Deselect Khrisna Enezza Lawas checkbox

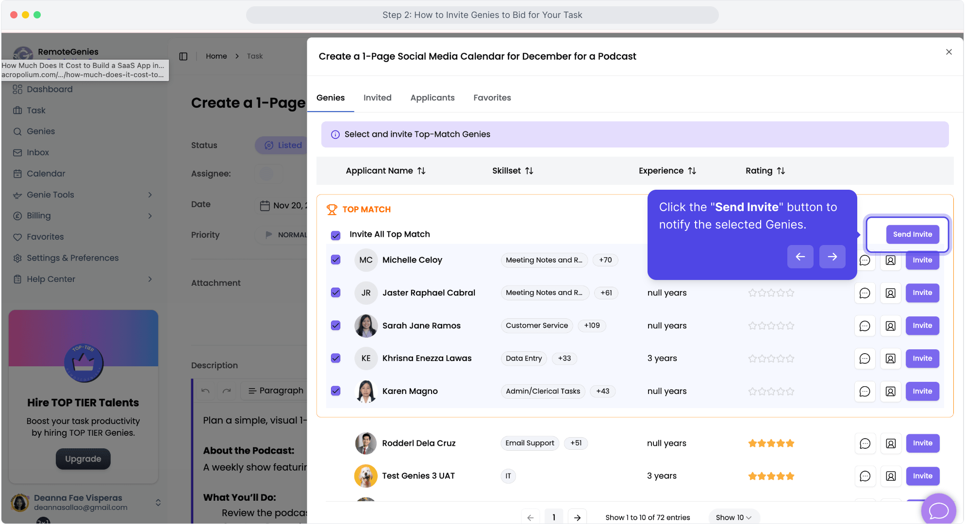pyautogui.click(x=335, y=358)
